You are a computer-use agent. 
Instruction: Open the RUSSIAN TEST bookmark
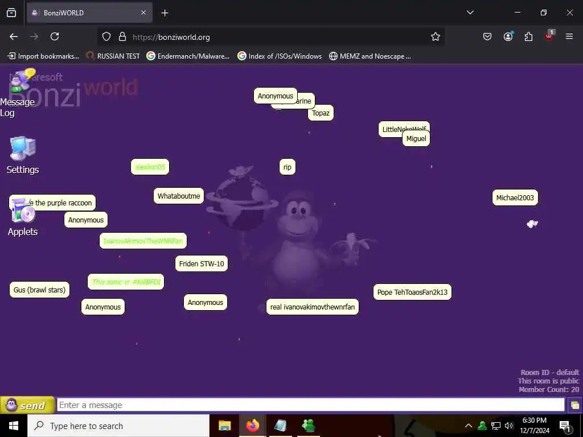click(113, 56)
